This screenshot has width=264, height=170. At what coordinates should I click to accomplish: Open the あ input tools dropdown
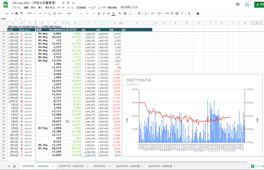click(x=199, y=13)
